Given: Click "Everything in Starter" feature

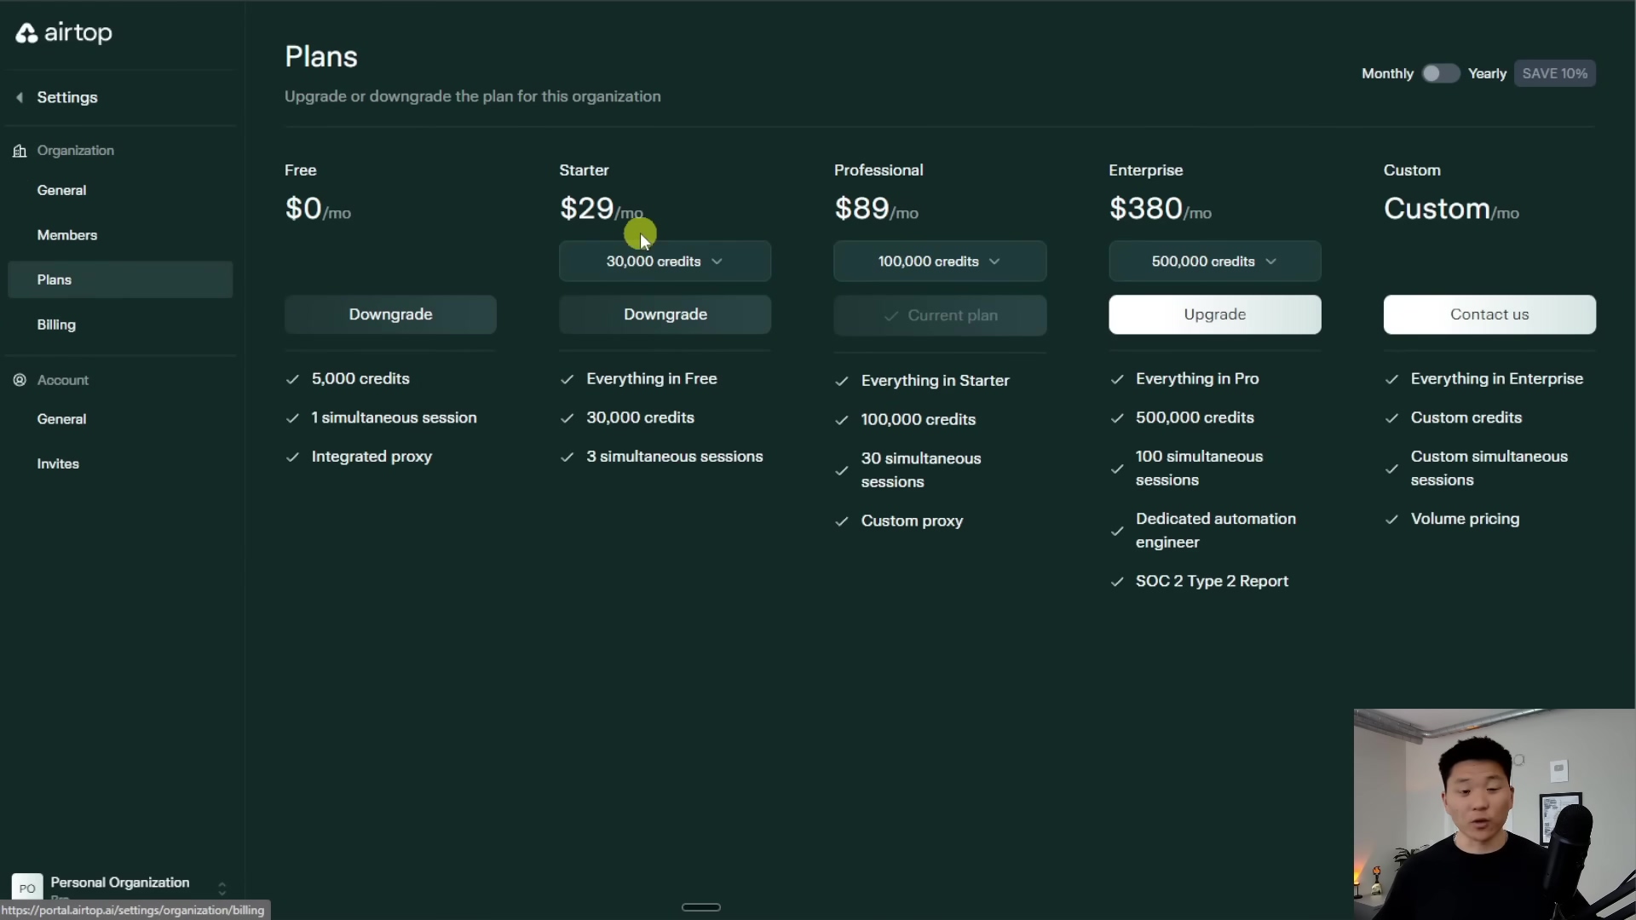Looking at the screenshot, I should point(935,381).
